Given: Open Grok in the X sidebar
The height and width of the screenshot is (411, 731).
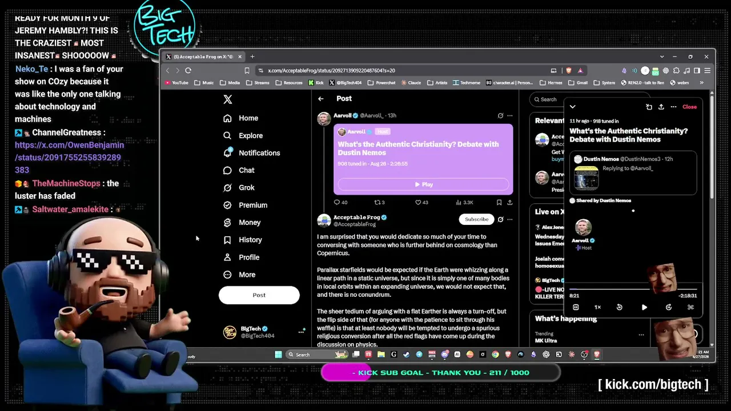Looking at the screenshot, I should click(x=239, y=188).
